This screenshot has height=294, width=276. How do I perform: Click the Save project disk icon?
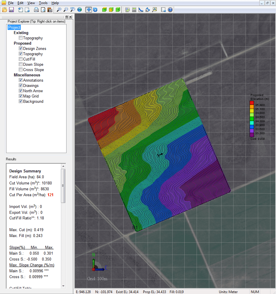[x=11, y=10]
